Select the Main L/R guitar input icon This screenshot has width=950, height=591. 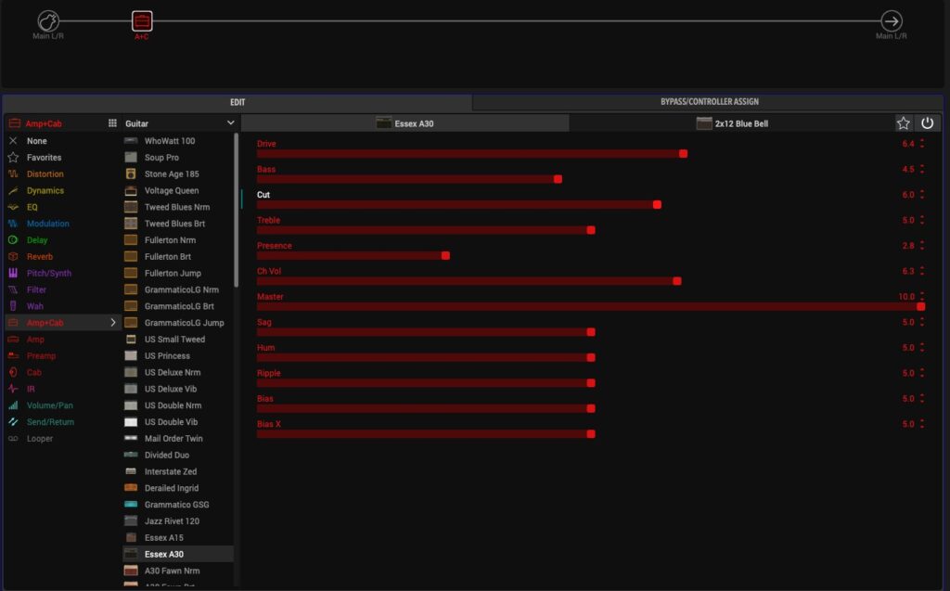(x=48, y=21)
